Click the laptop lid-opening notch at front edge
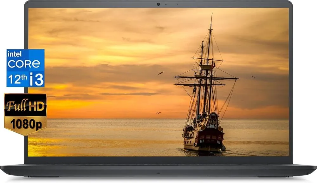The image size is (317, 183). tap(158, 173)
